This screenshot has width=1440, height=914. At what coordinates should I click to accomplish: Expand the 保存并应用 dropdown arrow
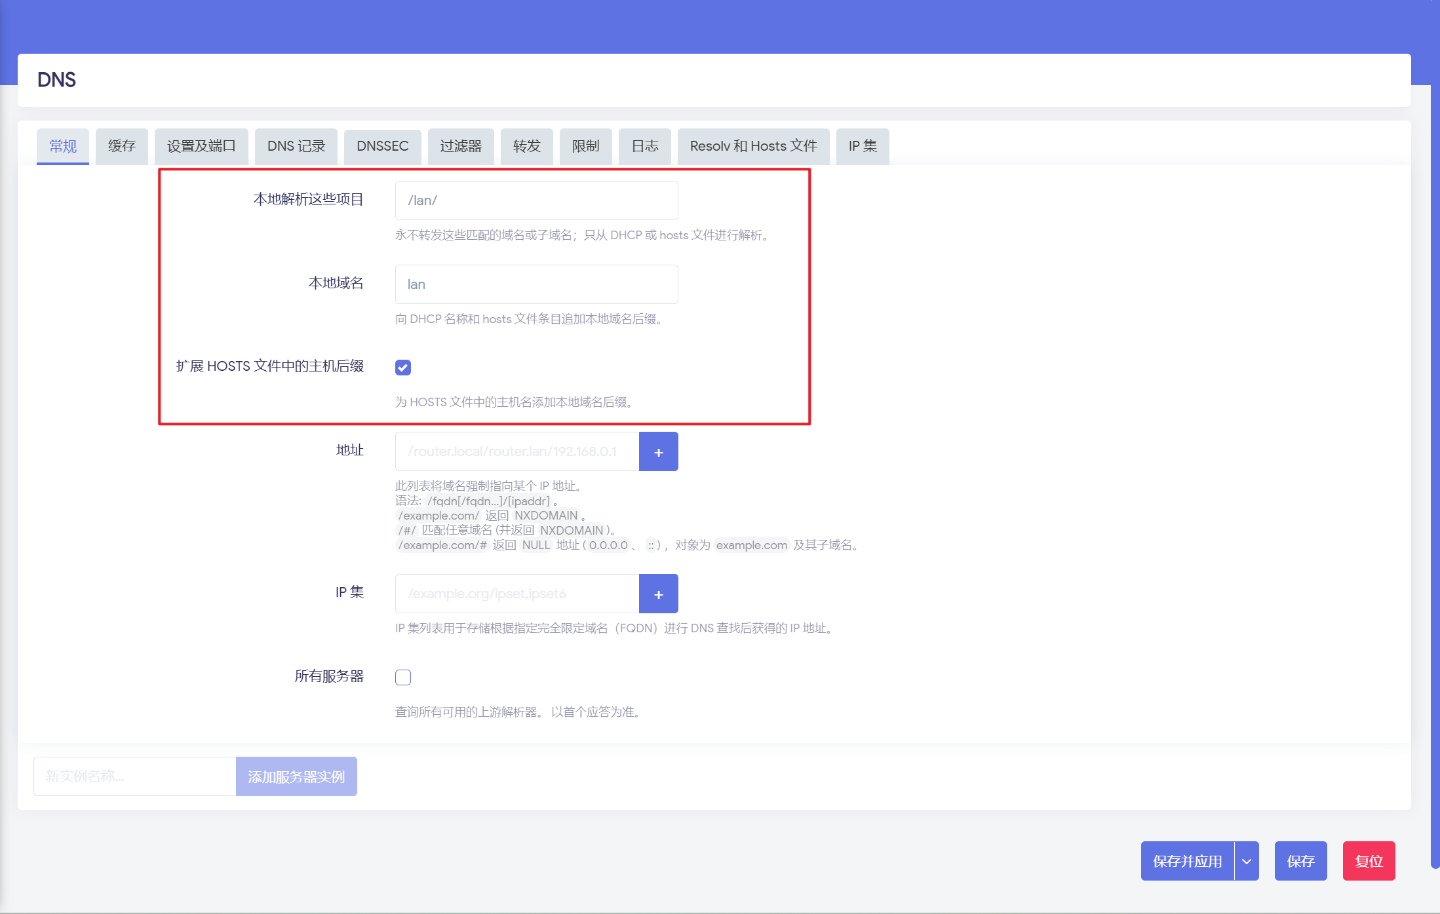click(1247, 861)
